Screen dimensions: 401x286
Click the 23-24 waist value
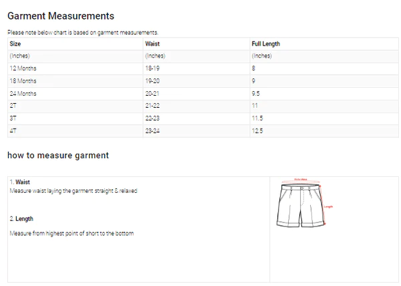coord(152,131)
